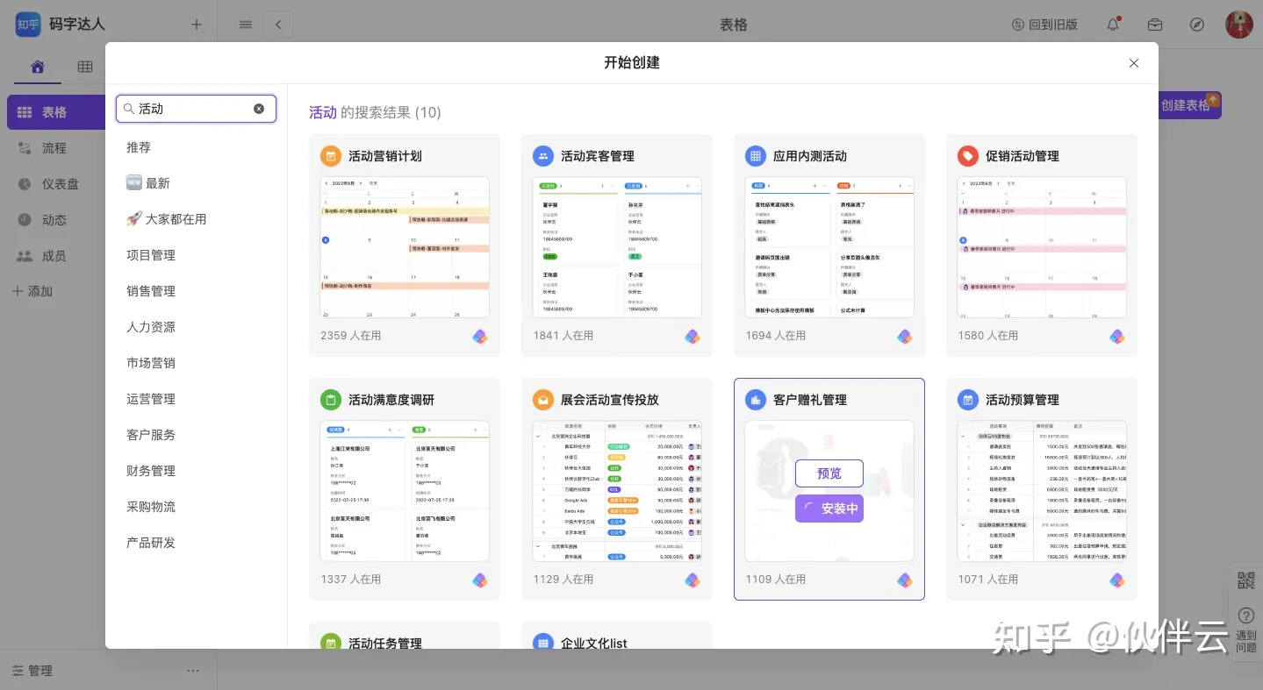Open the 活动营销计划 template card
This screenshot has width=1263, height=690.
pos(405,245)
